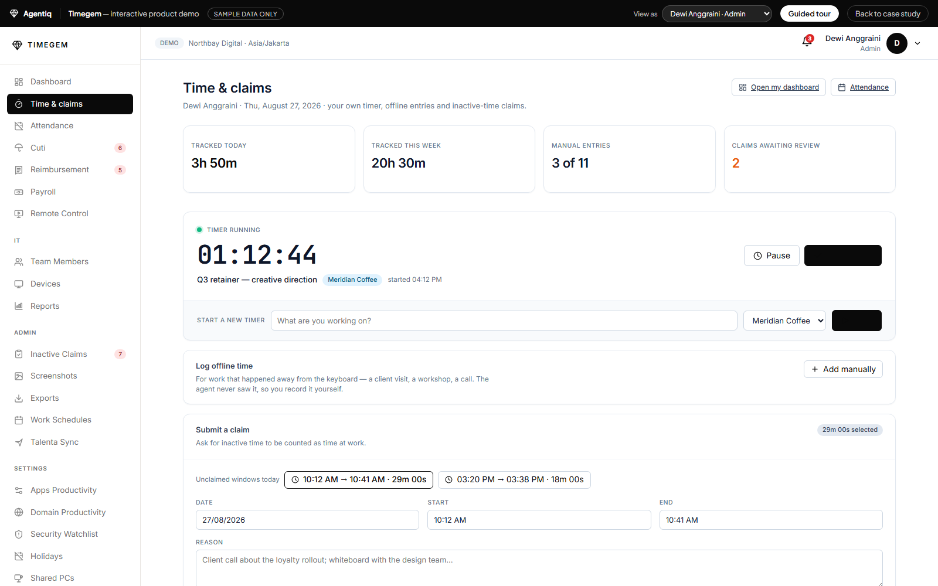The image size is (938, 586).
Task: Click the Start time field
Action: click(539, 520)
